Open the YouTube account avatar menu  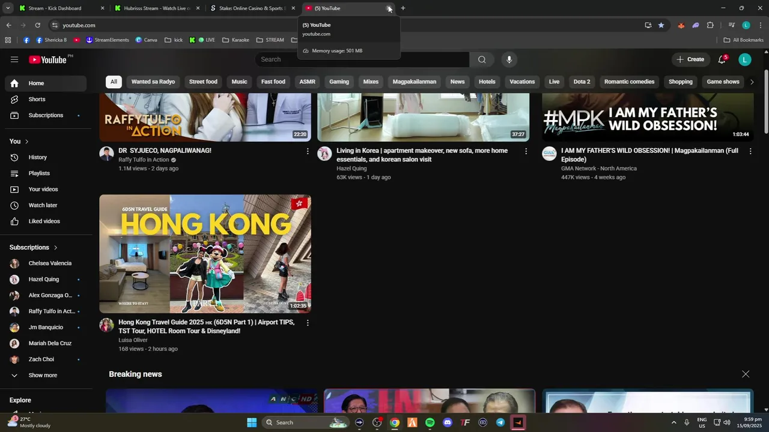745,59
